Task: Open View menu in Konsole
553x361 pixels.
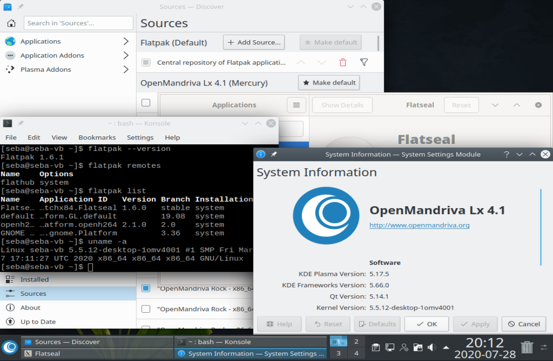Action: (59, 137)
